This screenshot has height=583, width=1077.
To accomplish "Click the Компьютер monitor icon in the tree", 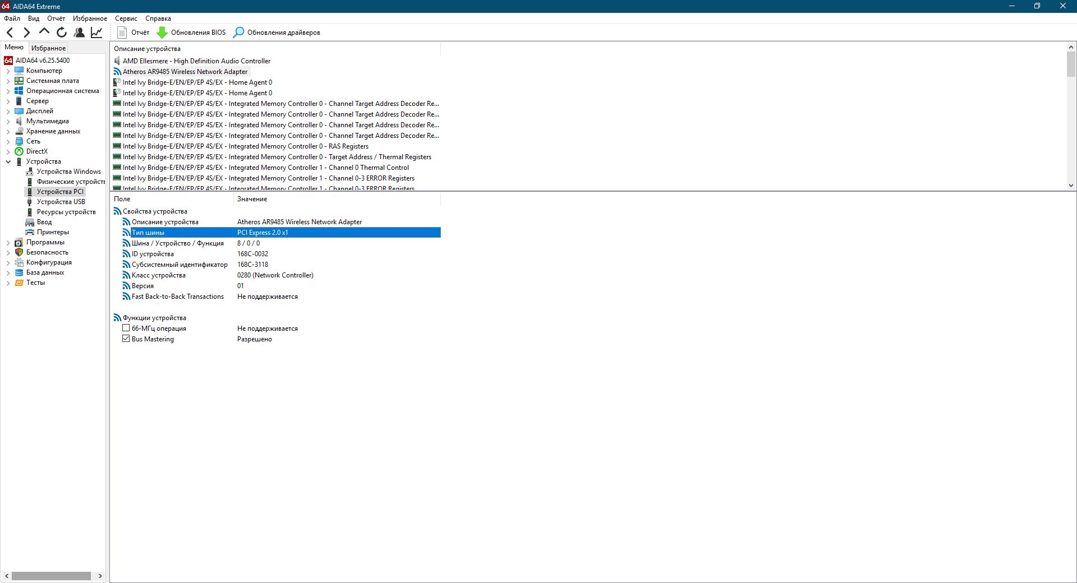I will click(19, 71).
